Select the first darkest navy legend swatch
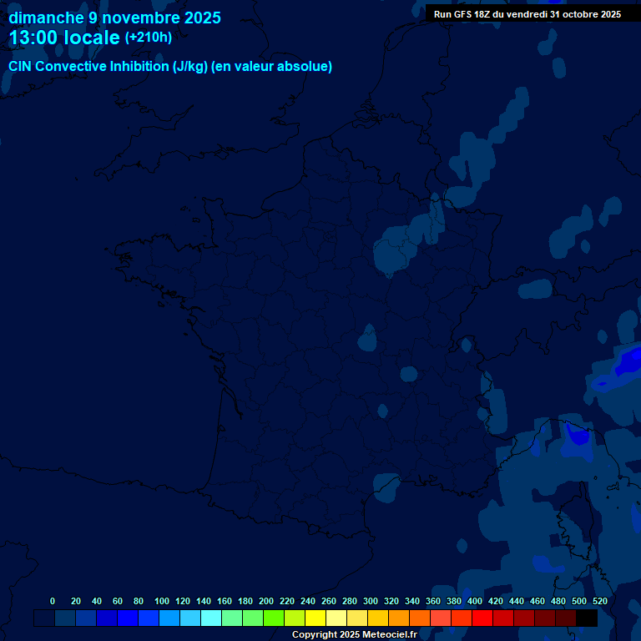The image size is (641, 641). pos(43,618)
